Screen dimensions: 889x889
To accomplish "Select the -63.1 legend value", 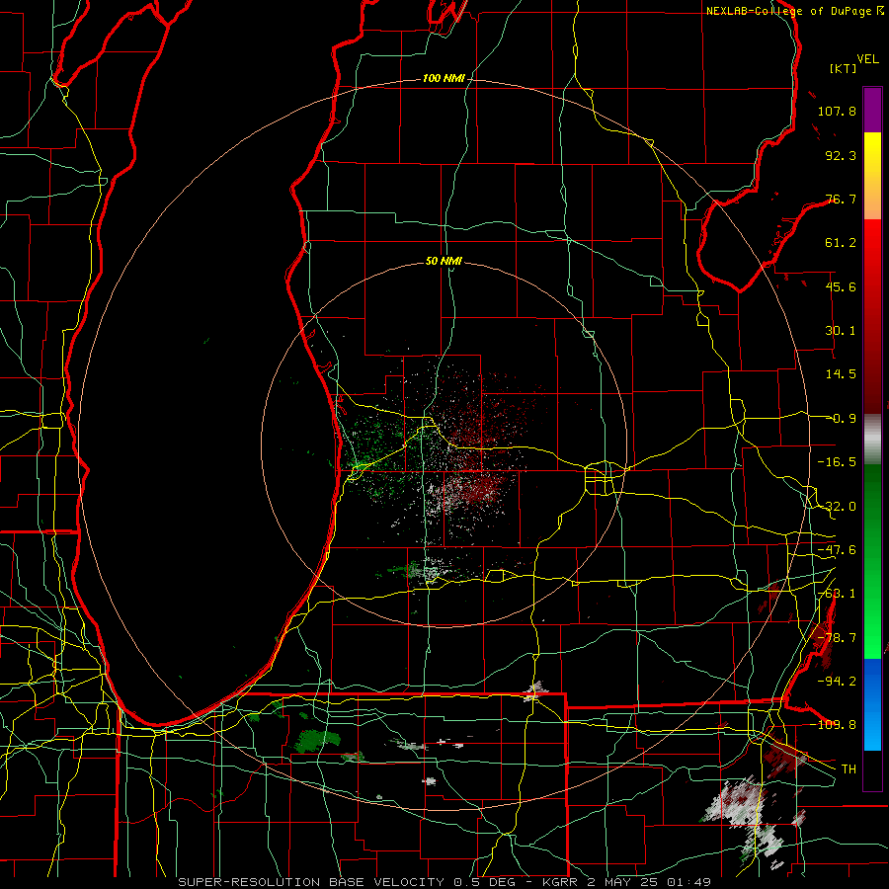I will pyautogui.click(x=837, y=594).
